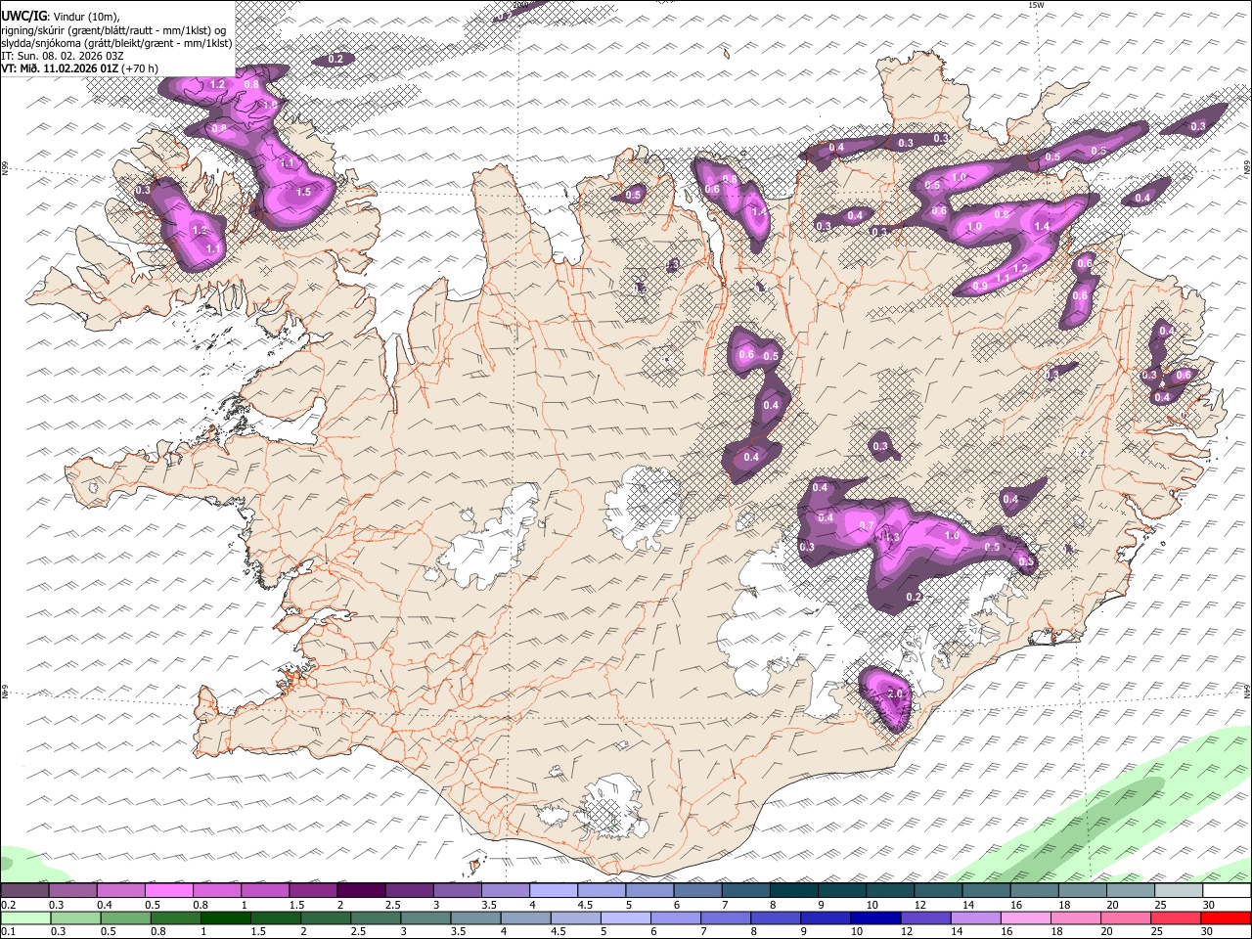Select the bright pink 0.5 snow scale swatch
This screenshot has width=1252, height=939.
pyautogui.click(x=168, y=890)
